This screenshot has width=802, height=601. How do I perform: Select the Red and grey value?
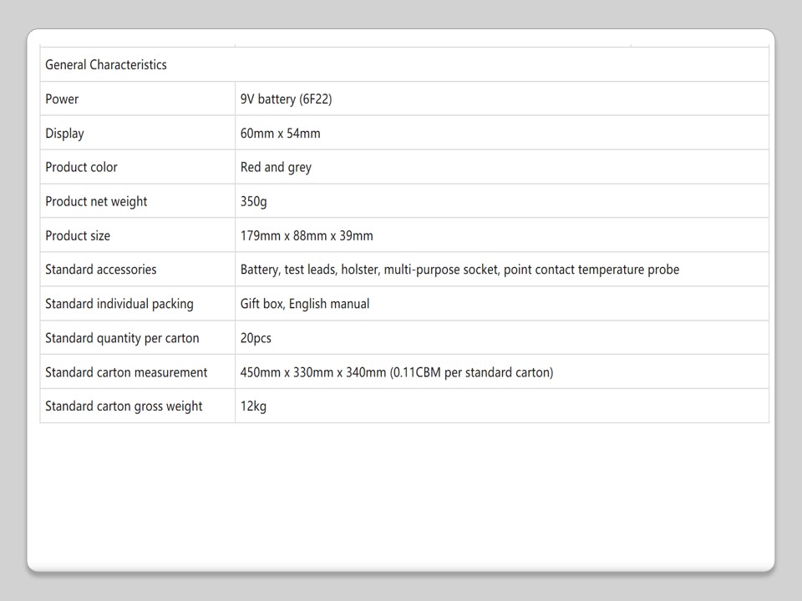pyautogui.click(x=276, y=168)
